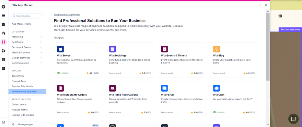The image size is (302, 127).
Task: Click the Add Elements plus icon
Action: (3, 7)
